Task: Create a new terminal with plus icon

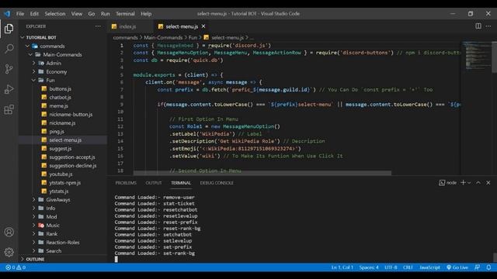Action: 463,183
